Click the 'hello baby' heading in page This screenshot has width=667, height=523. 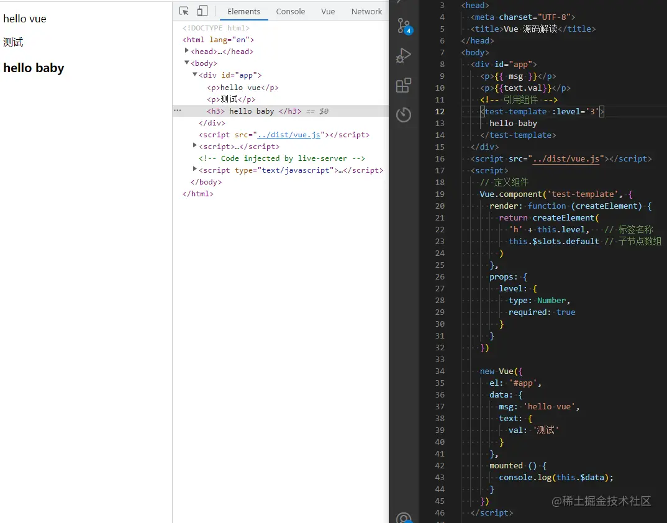[x=34, y=68]
